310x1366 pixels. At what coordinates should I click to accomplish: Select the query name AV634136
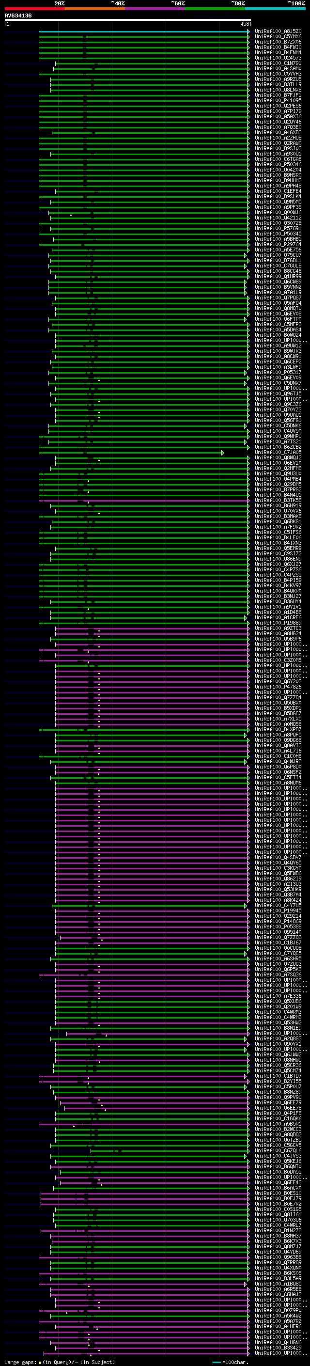[x=18, y=16]
